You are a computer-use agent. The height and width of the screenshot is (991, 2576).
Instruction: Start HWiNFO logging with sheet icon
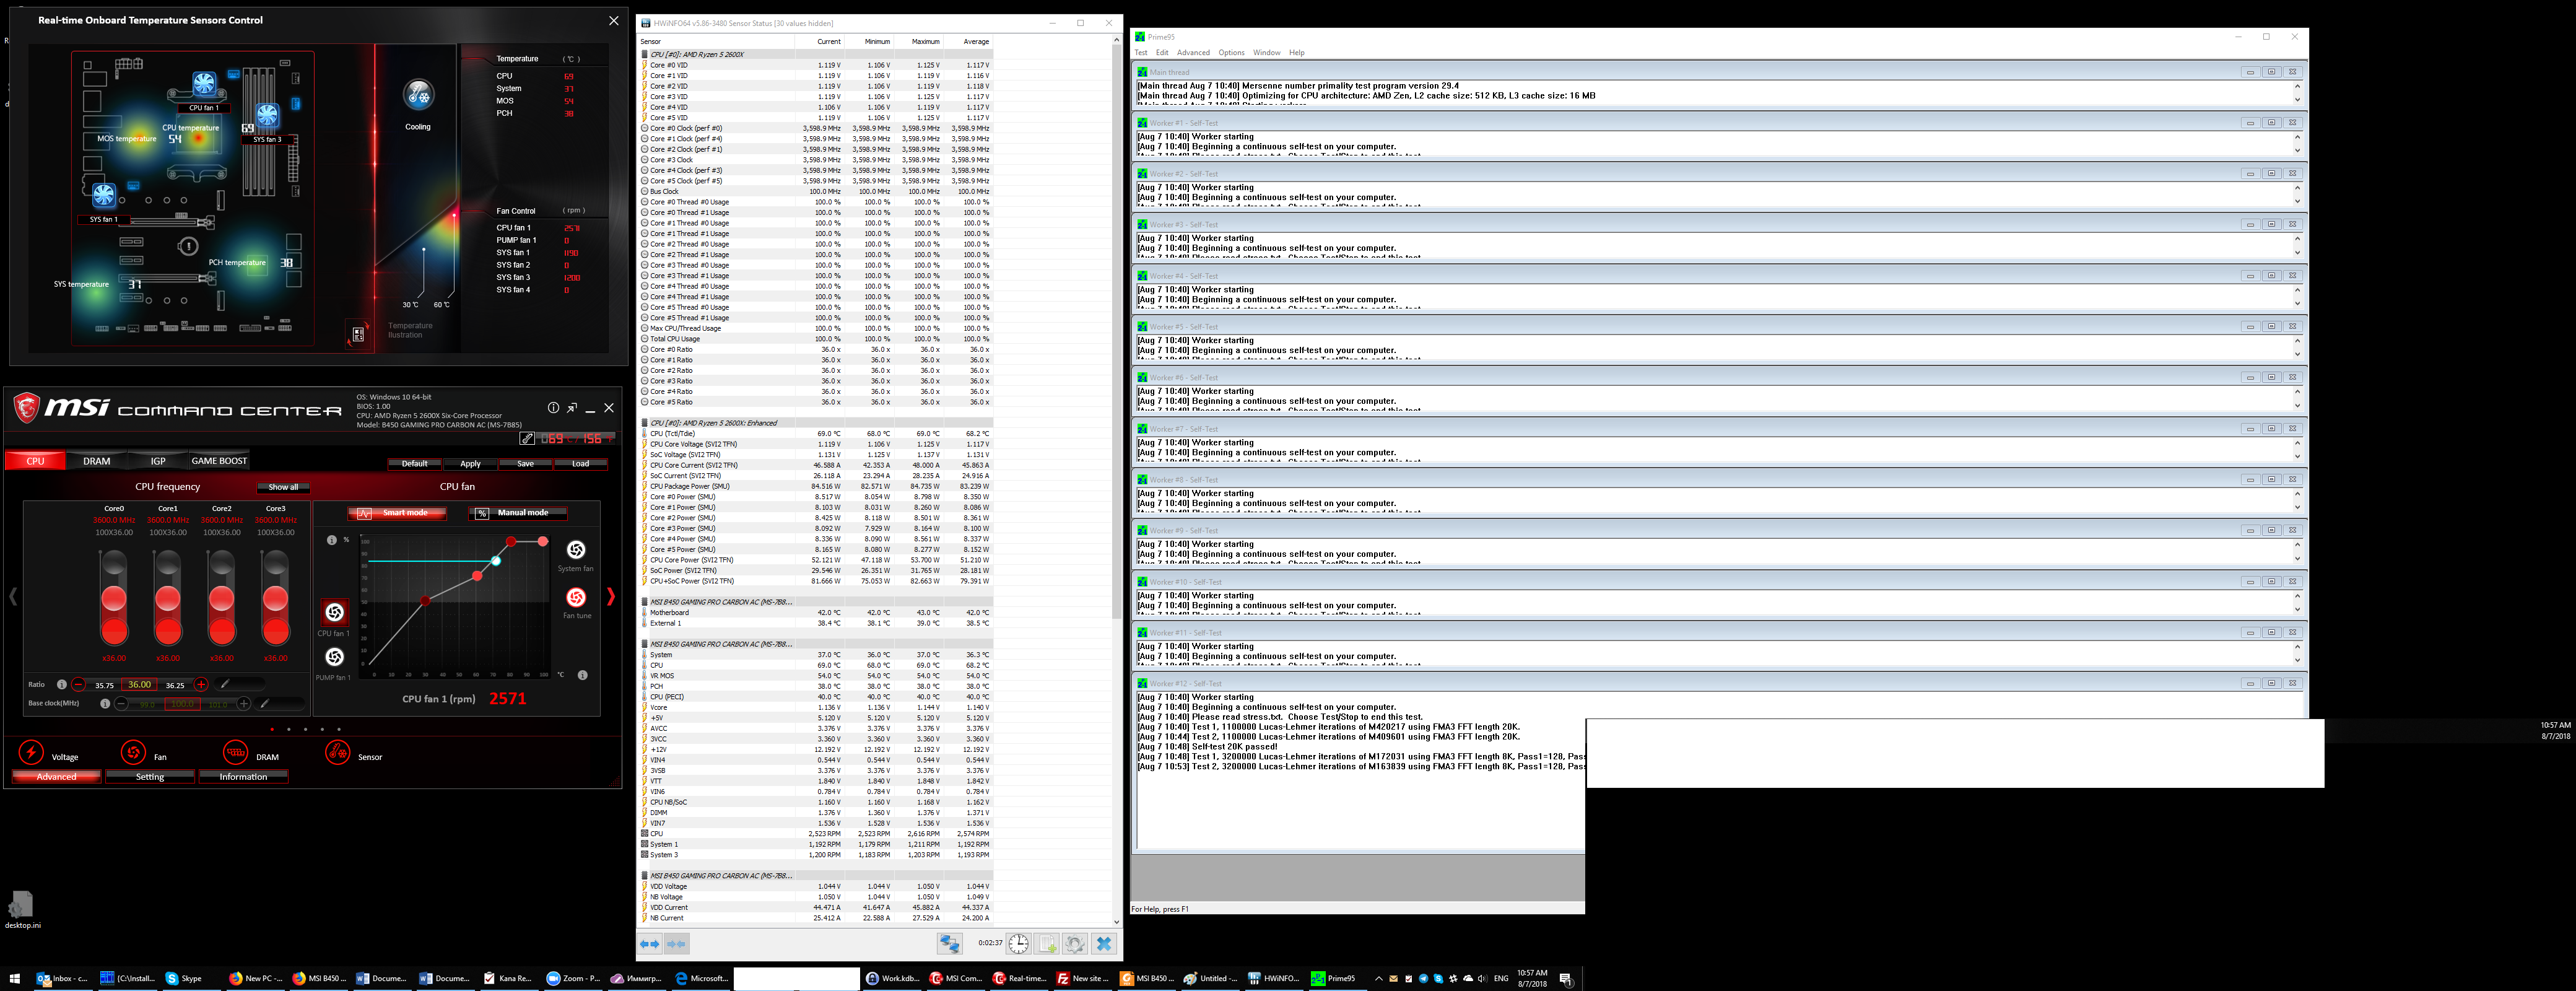tap(1046, 943)
